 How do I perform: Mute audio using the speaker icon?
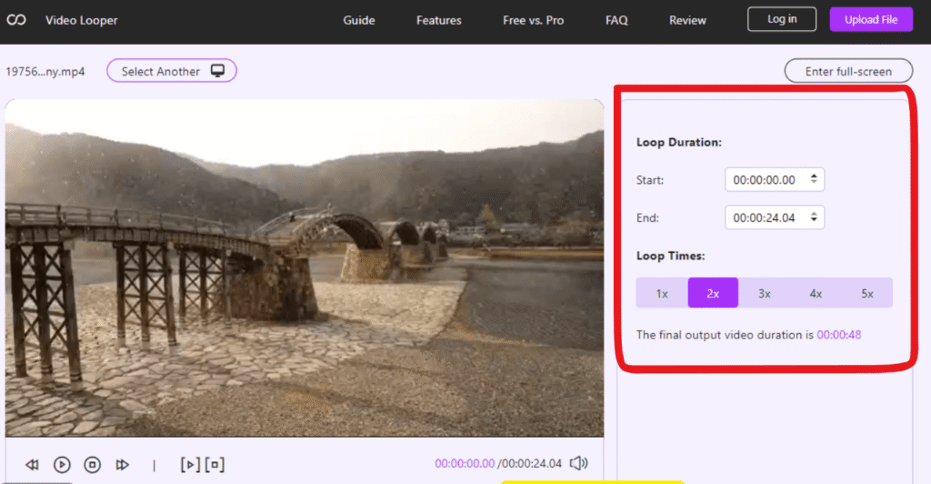(x=579, y=464)
